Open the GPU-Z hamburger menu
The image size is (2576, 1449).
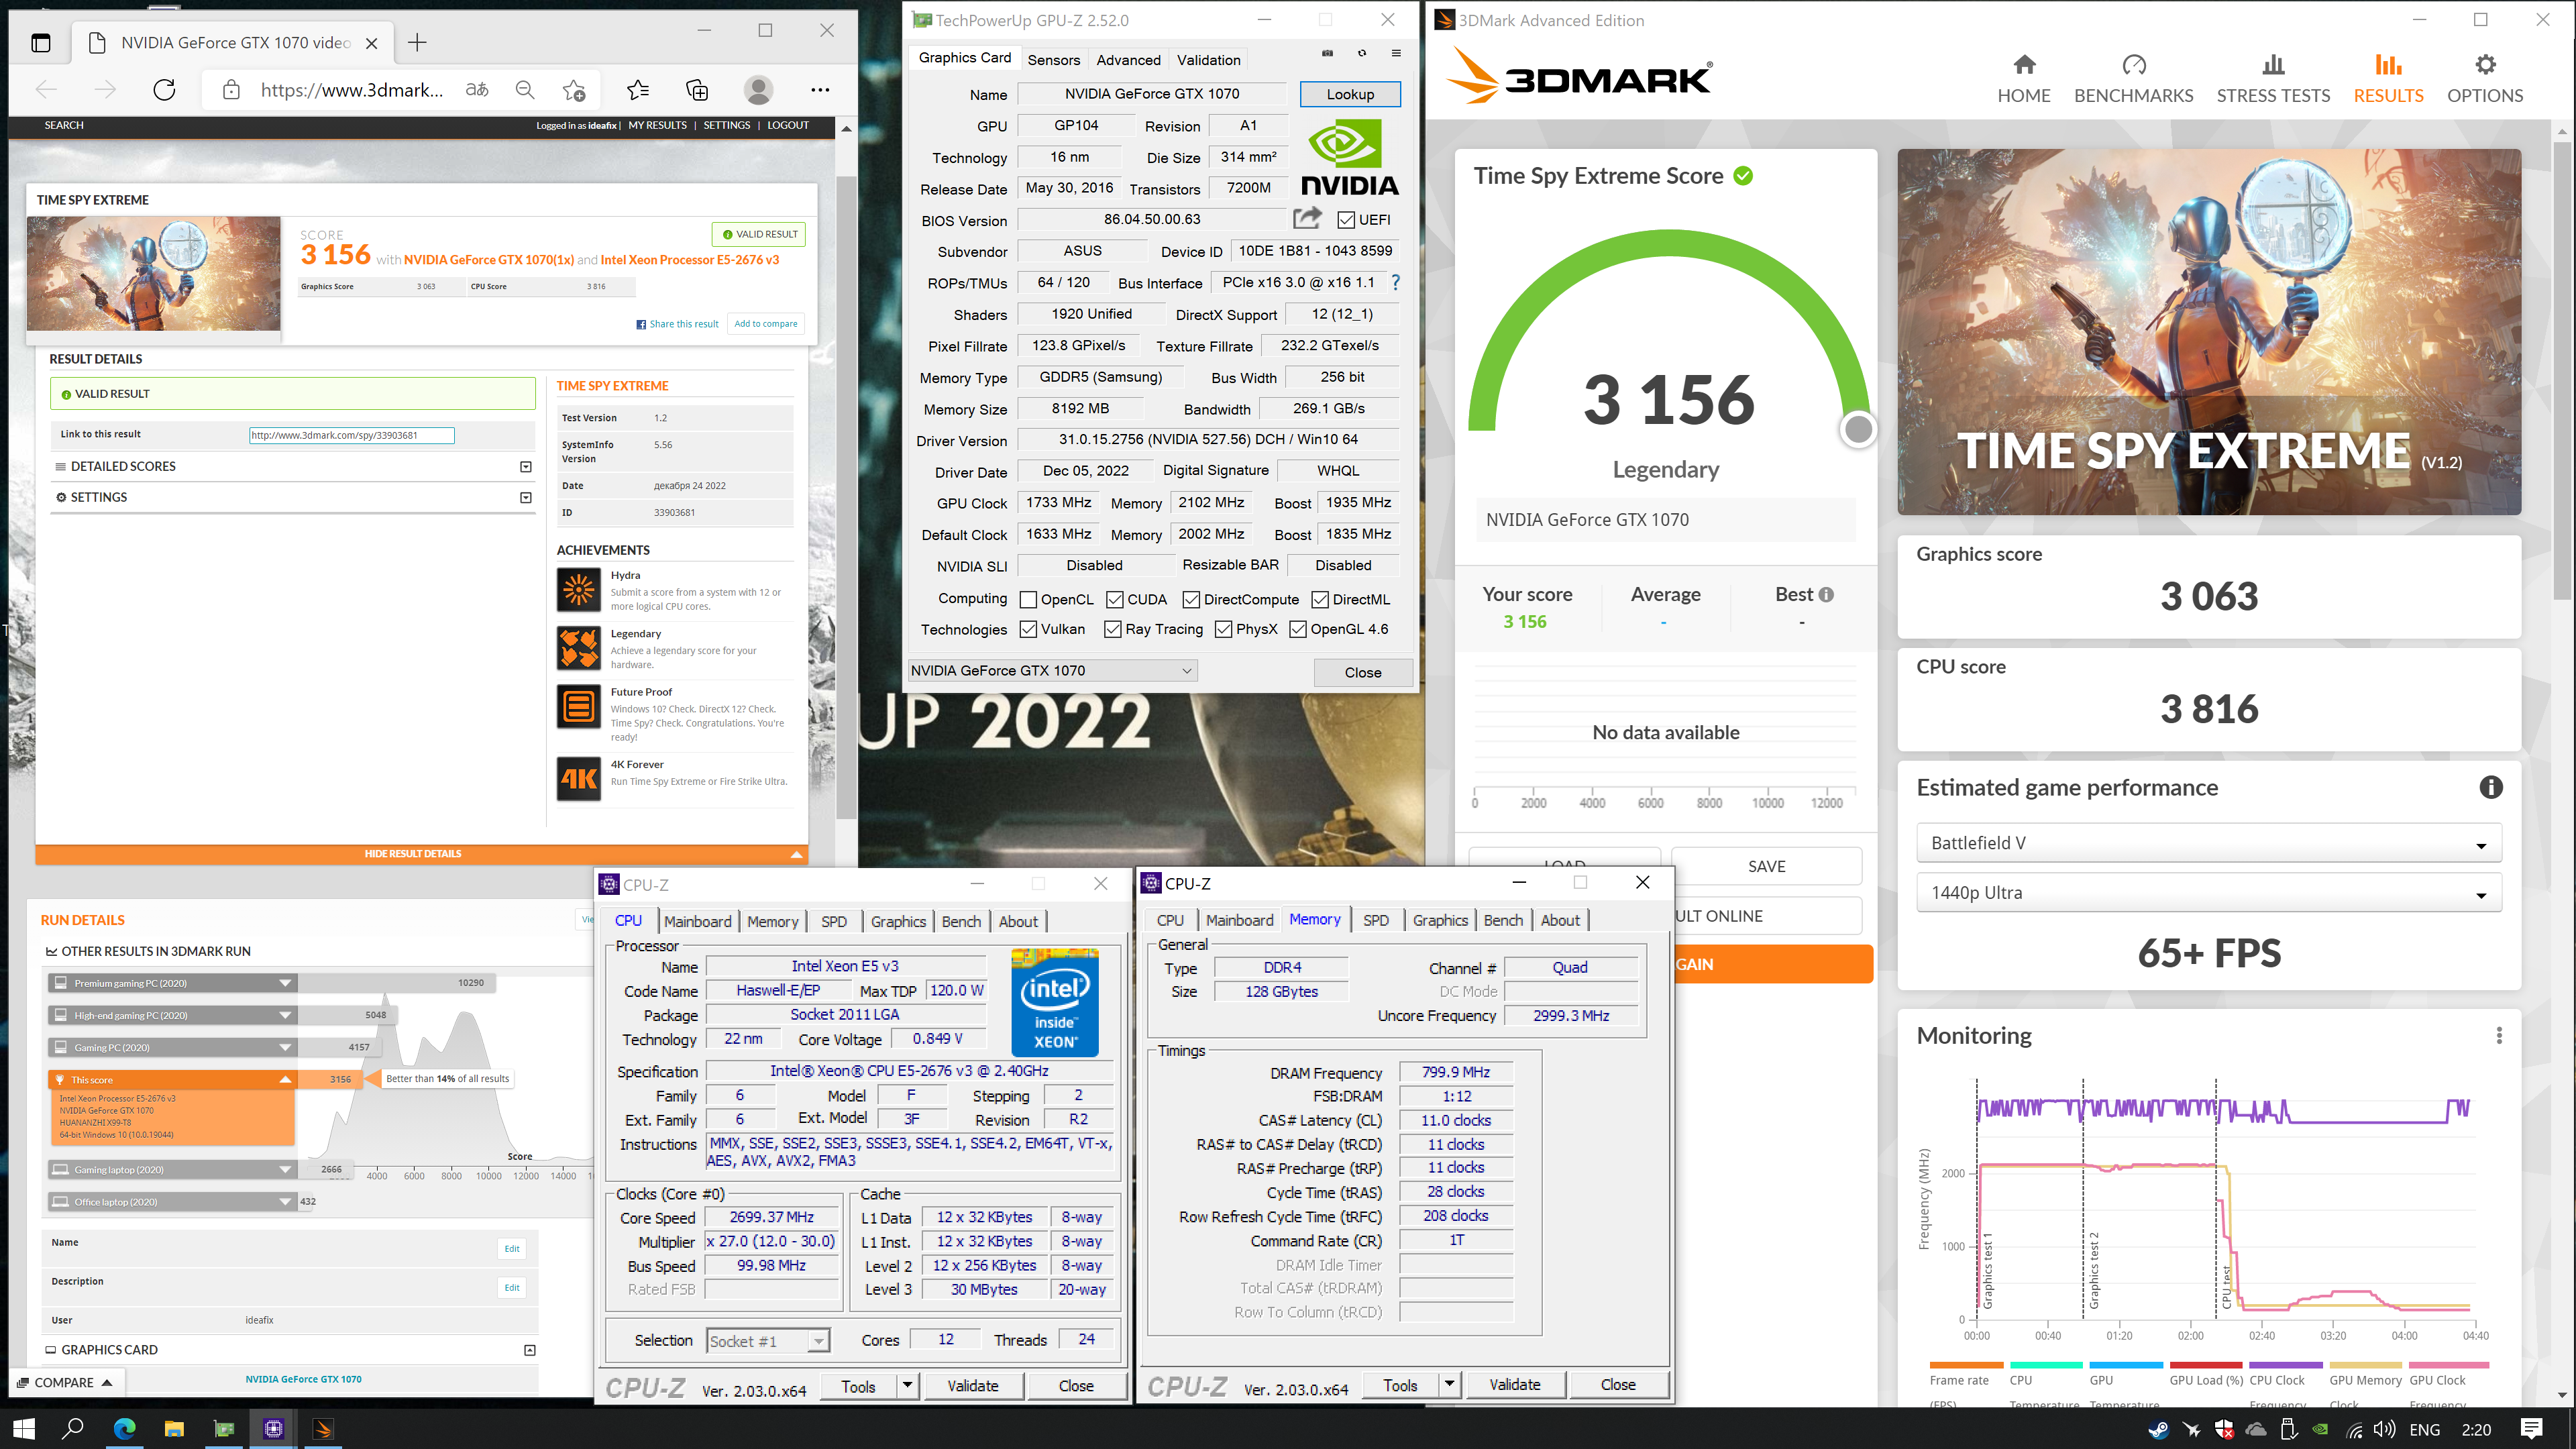pos(1396,53)
